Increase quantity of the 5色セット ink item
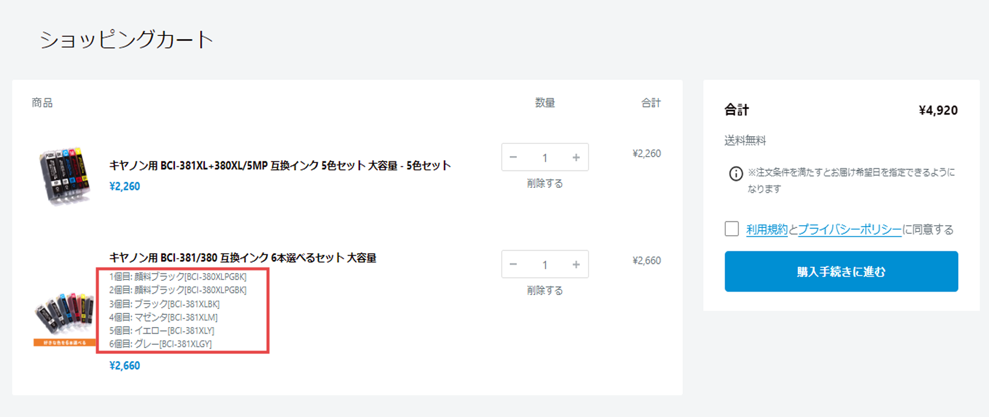The height and width of the screenshot is (417, 989). click(x=576, y=157)
